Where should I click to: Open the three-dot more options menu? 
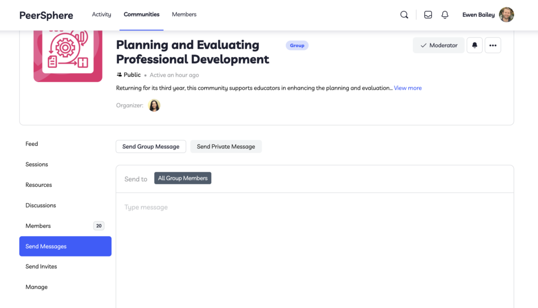[493, 45]
